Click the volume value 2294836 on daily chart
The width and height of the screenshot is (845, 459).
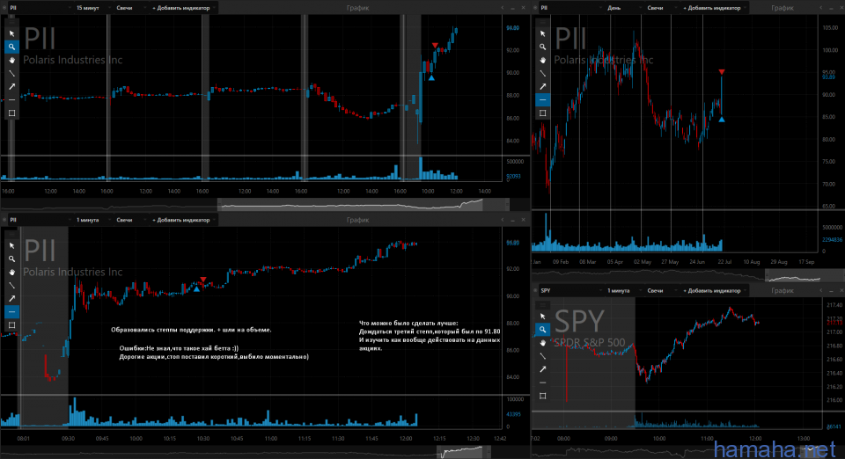pyautogui.click(x=832, y=240)
